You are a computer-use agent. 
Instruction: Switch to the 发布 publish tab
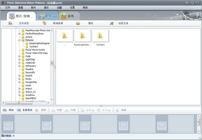pyautogui.click(x=69, y=16)
